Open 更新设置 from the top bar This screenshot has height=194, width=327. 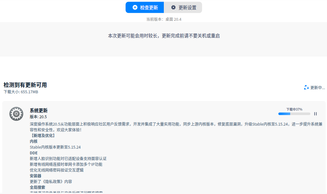coord(183,7)
